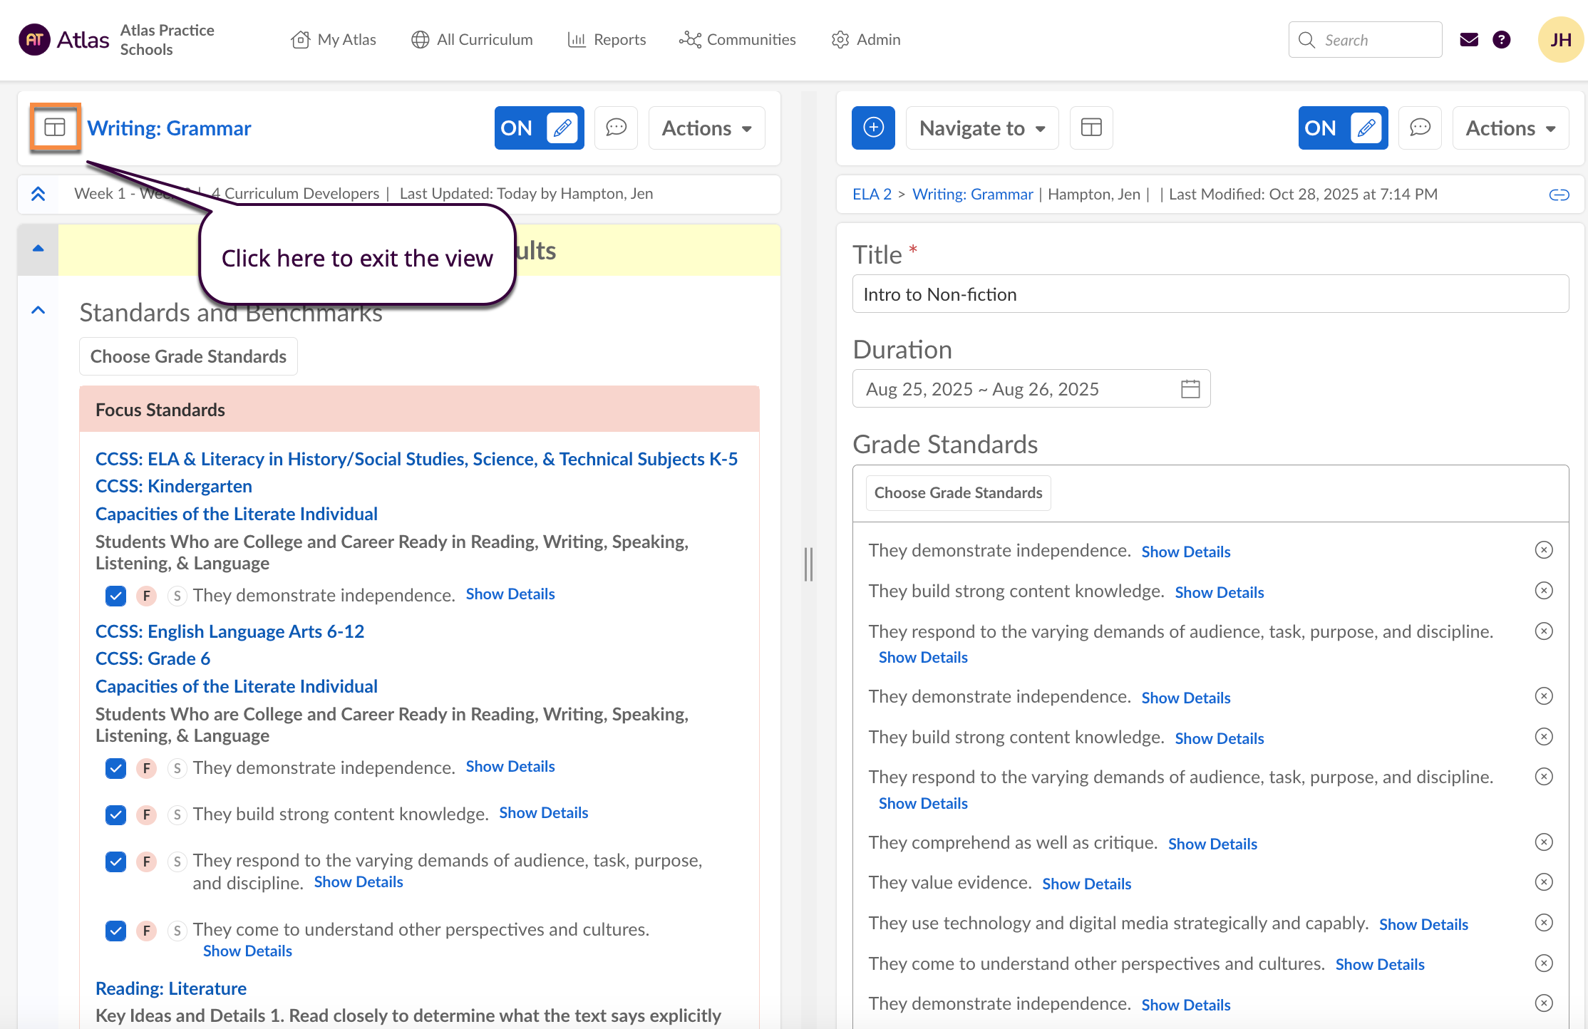Uncheck 'They build strong content knowledge' checkbox
Viewport: 1588px width, 1029px height.
(x=115, y=815)
